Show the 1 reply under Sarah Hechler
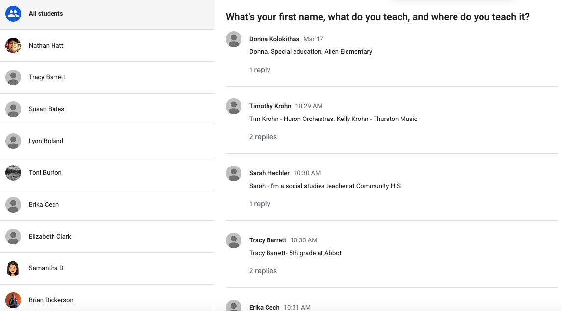Image resolution: width=562 pixels, height=311 pixels. pyautogui.click(x=260, y=204)
